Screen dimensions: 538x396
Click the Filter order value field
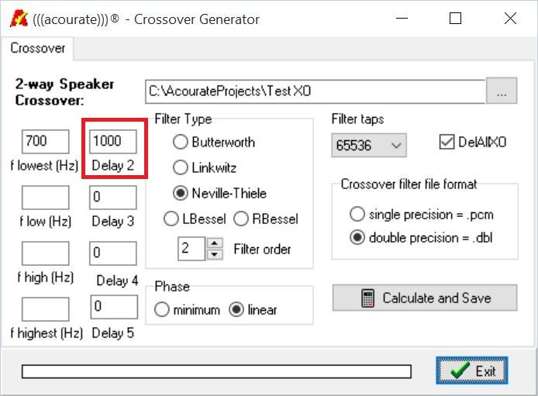point(191,249)
